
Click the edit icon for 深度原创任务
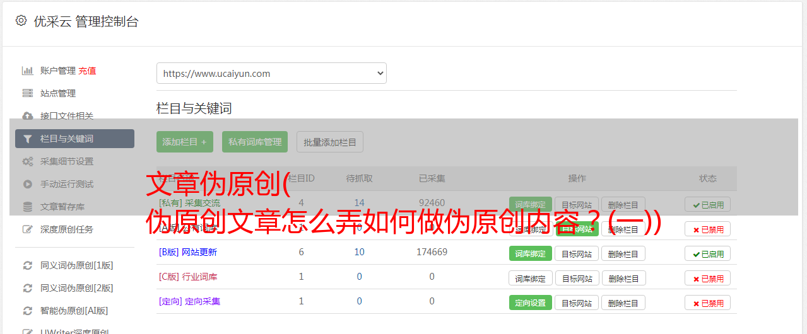pos(28,229)
